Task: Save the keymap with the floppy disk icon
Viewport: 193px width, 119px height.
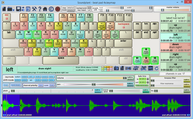Action: [x=18, y=9]
